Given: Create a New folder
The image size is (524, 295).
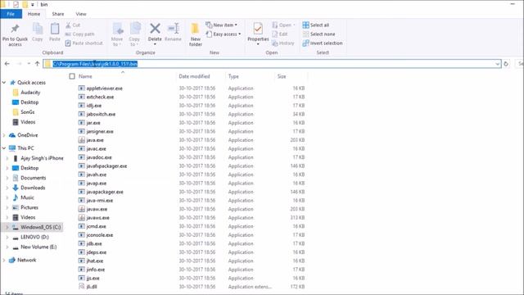Looking at the screenshot, I should coord(196,34).
